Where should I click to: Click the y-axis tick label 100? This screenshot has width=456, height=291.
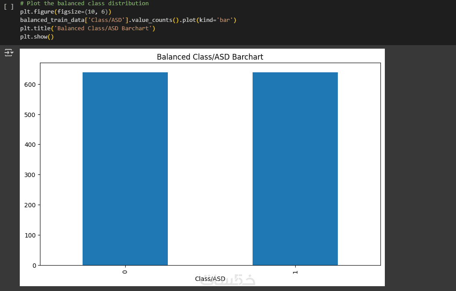(30, 235)
